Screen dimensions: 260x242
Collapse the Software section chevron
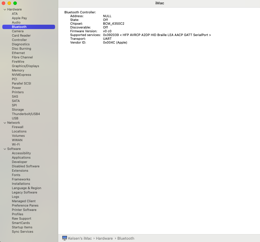tap(5, 149)
